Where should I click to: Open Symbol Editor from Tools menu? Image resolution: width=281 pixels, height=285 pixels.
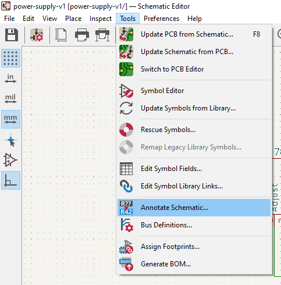[x=194, y=91]
